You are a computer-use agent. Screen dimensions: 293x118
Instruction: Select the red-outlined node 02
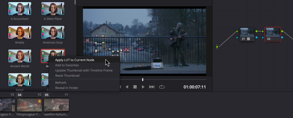point(273,34)
